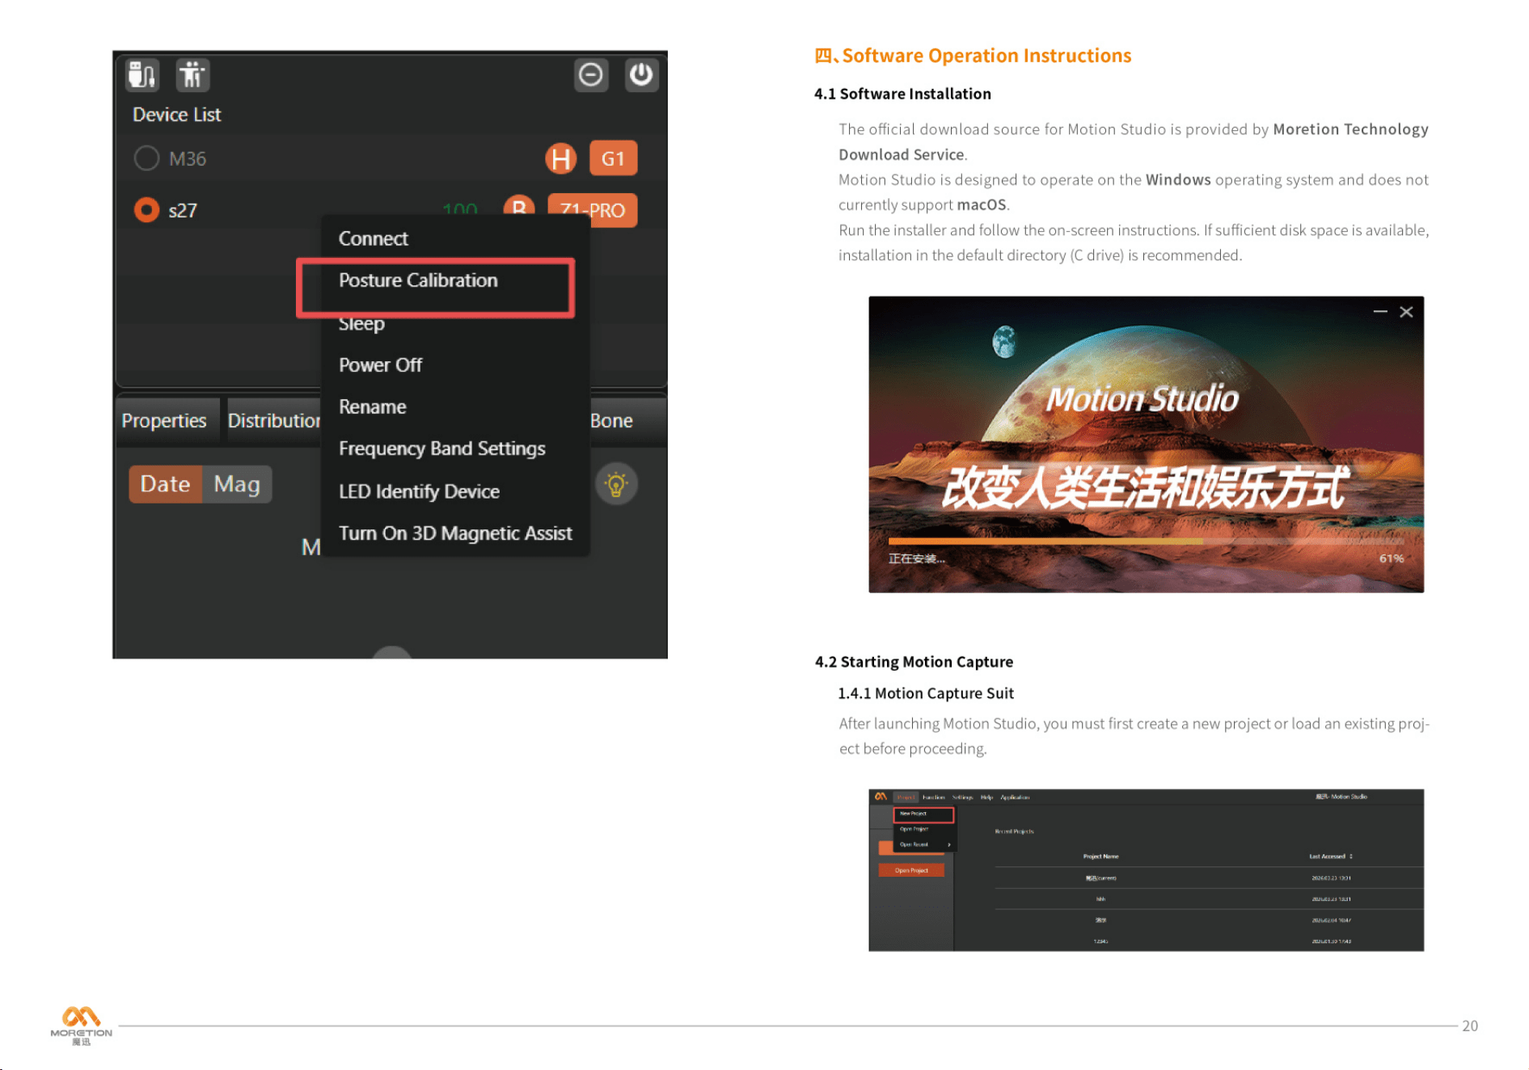Sort by the Last Accessed column arrows

(x=1350, y=857)
